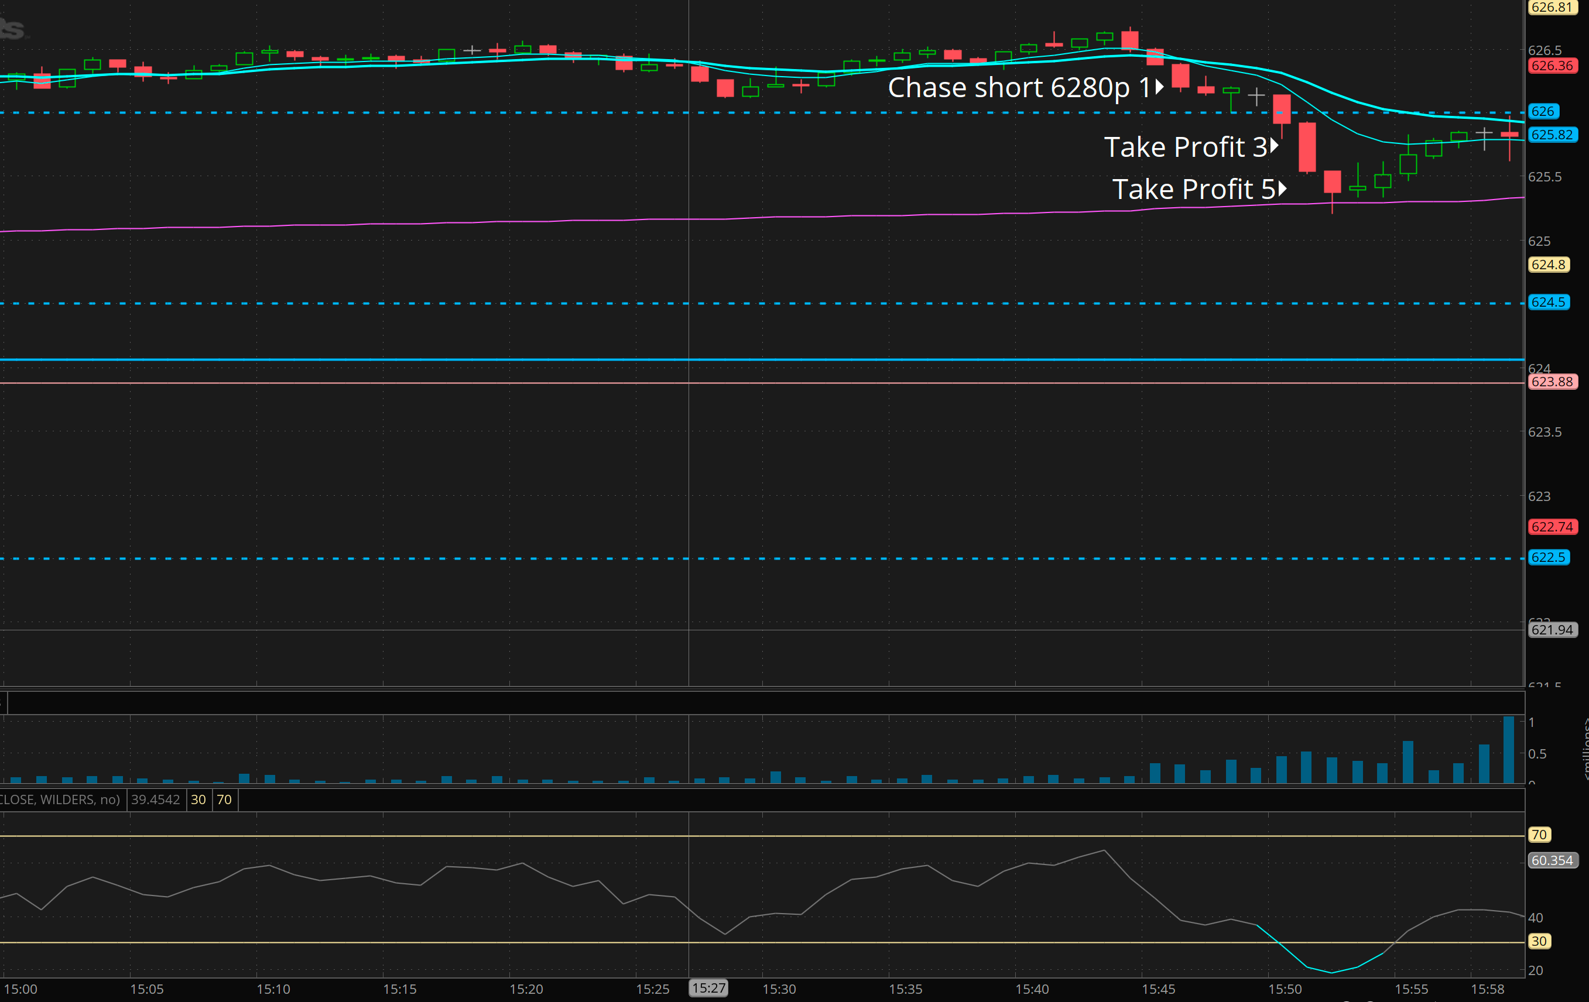The height and width of the screenshot is (1002, 1589).
Task: Select the 'Take Profit 5' text annotation
Action: pos(1193,189)
